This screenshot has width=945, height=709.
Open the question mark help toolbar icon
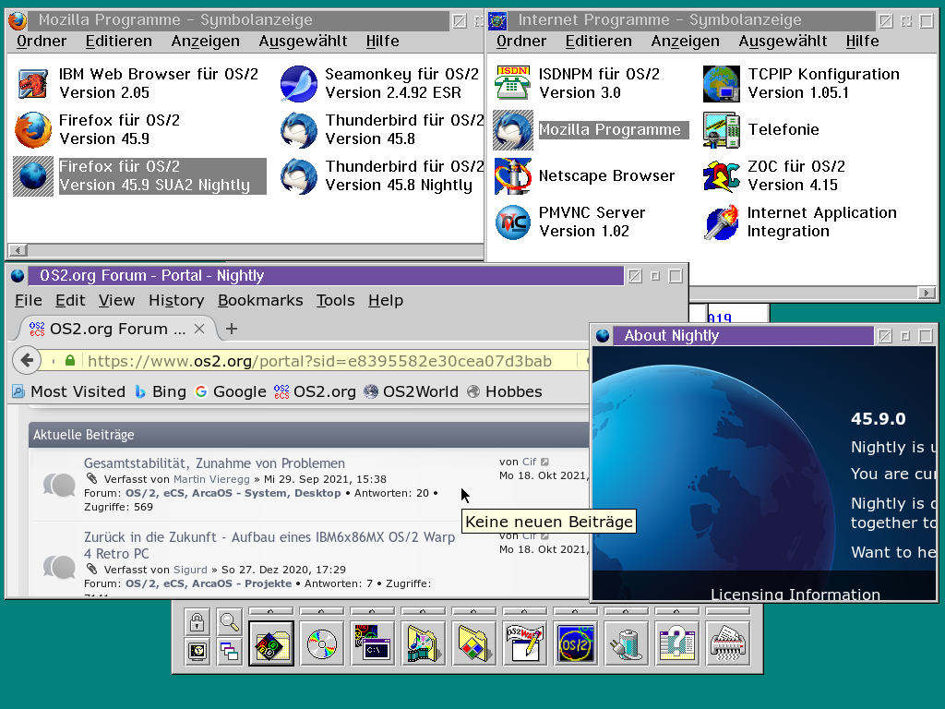[676, 643]
